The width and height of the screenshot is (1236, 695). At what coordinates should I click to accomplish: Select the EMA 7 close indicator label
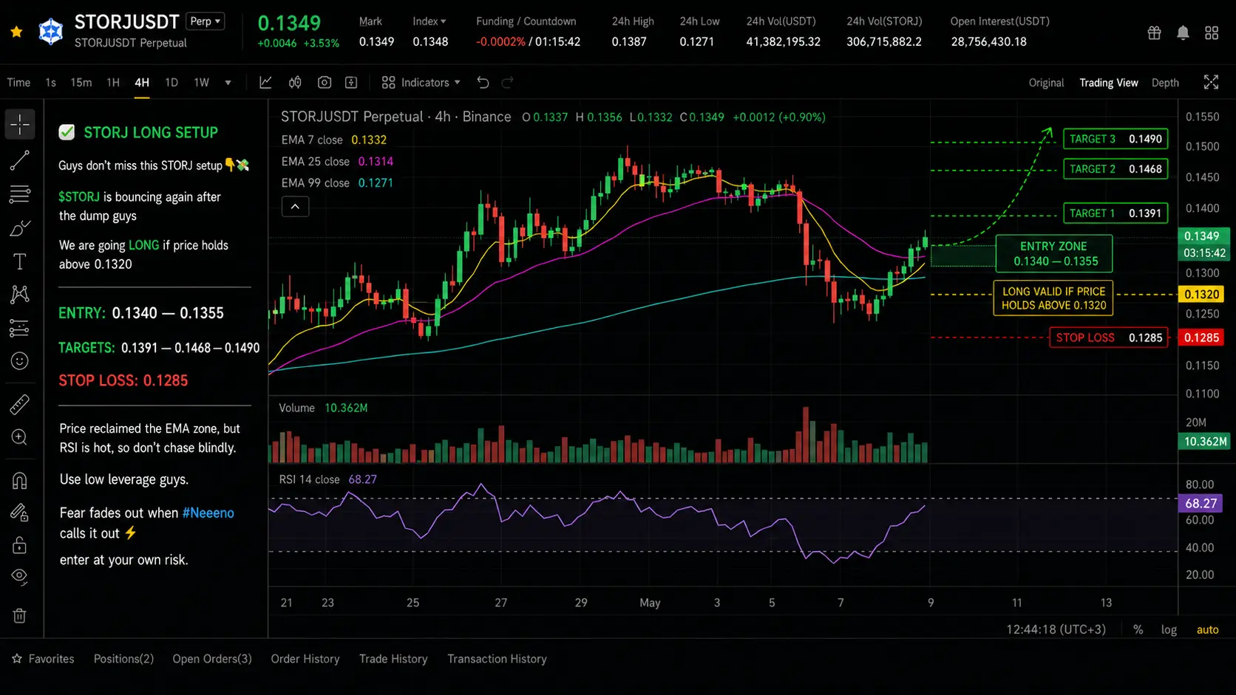(x=312, y=140)
